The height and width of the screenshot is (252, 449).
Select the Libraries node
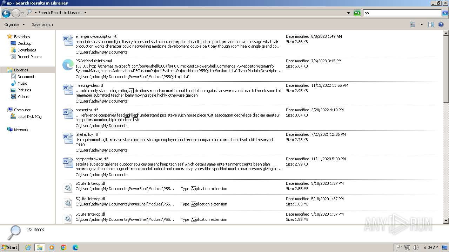pos(21,70)
